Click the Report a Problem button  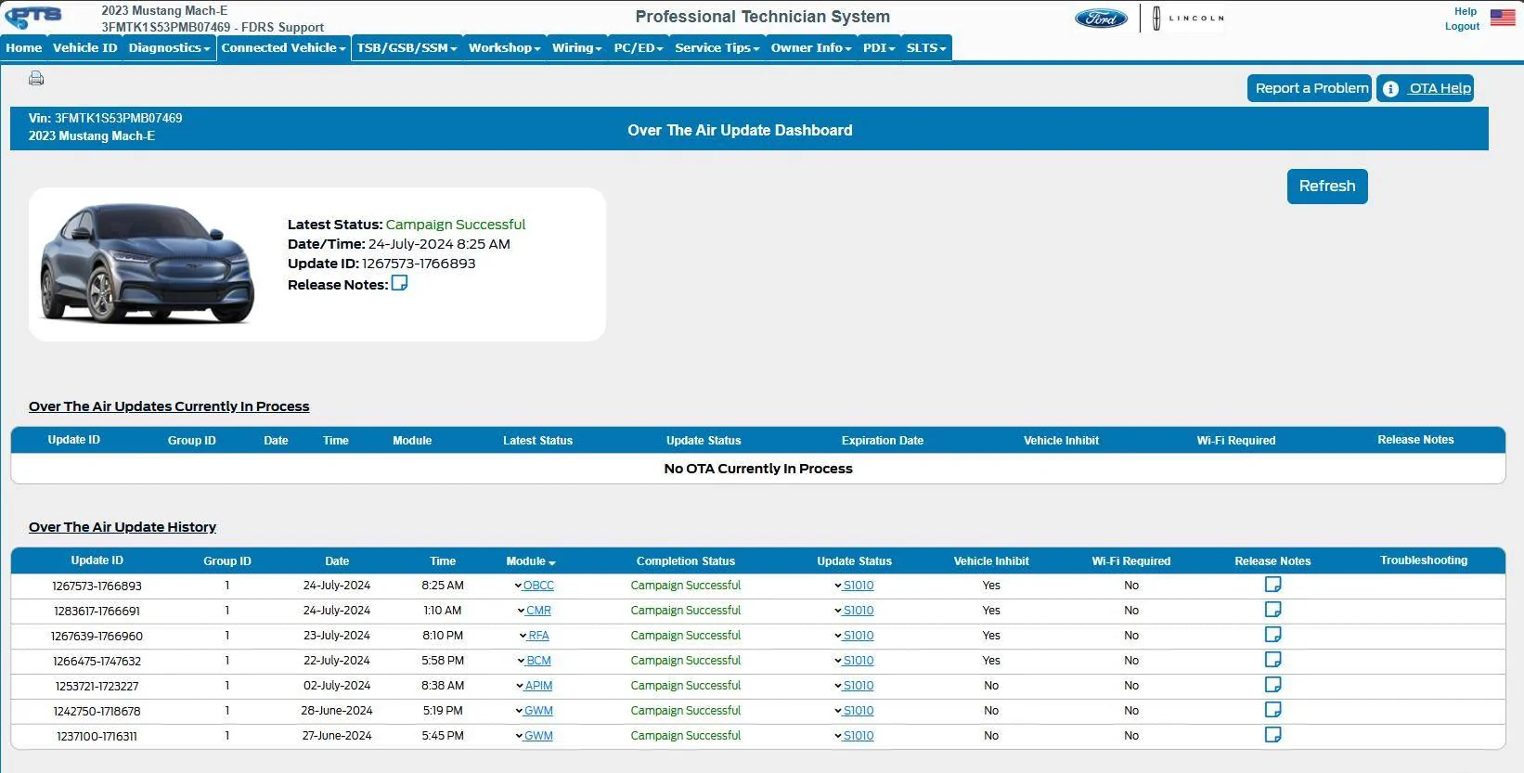pos(1310,88)
